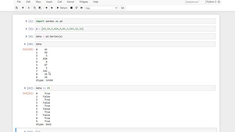
Task: Click into the import pandas as pd cell
Action: click(x=125, y=21)
